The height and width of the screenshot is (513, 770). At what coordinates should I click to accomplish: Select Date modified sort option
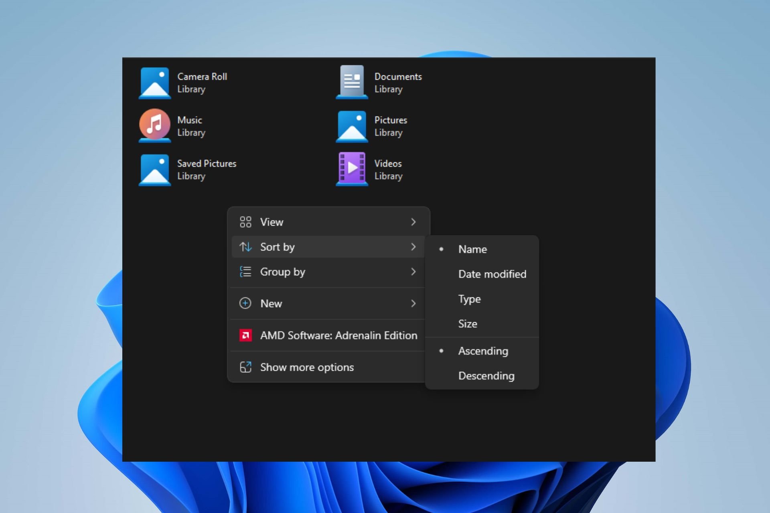pyautogui.click(x=492, y=274)
